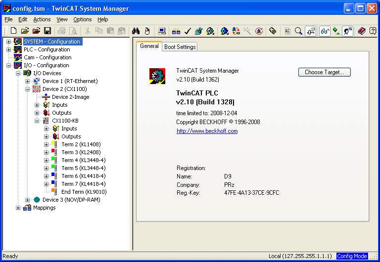Open the Actions menu

pos(42,19)
